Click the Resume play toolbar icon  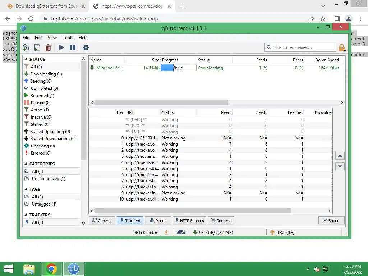(61, 47)
